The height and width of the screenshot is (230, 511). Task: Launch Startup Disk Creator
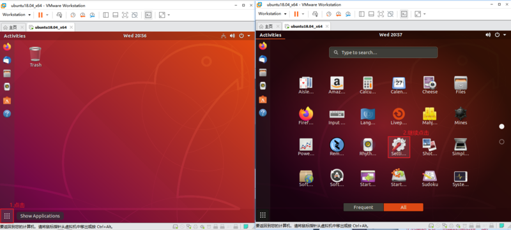pos(399,178)
